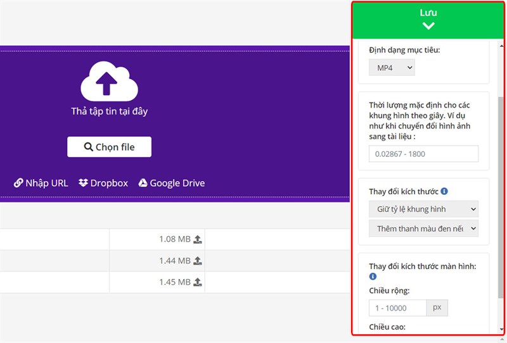Click the frame duration input 0.02867 - 1800
This screenshot has width=507, height=343.
point(423,154)
